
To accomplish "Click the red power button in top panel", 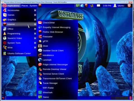I will pyautogui.click(x=129, y=6).
